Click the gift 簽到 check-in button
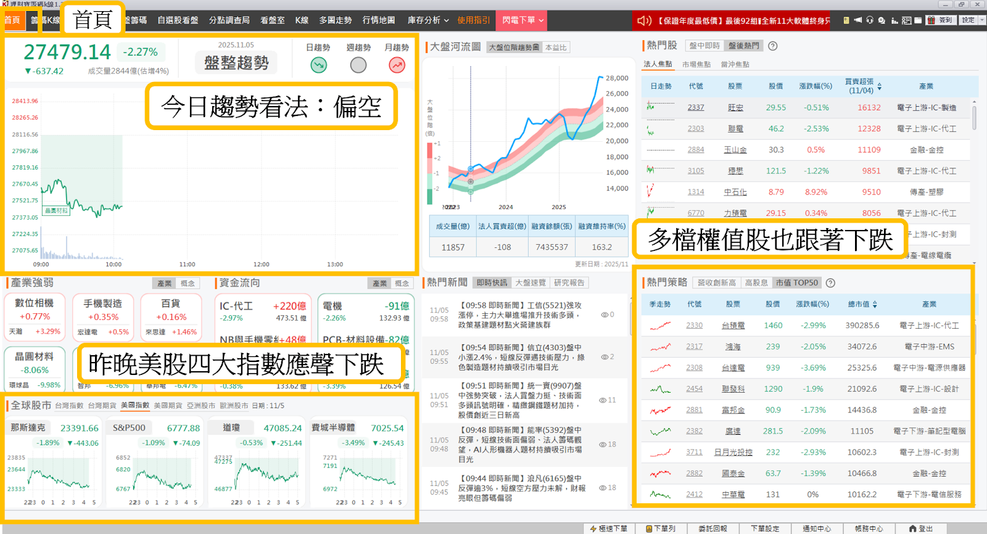 tap(940, 20)
